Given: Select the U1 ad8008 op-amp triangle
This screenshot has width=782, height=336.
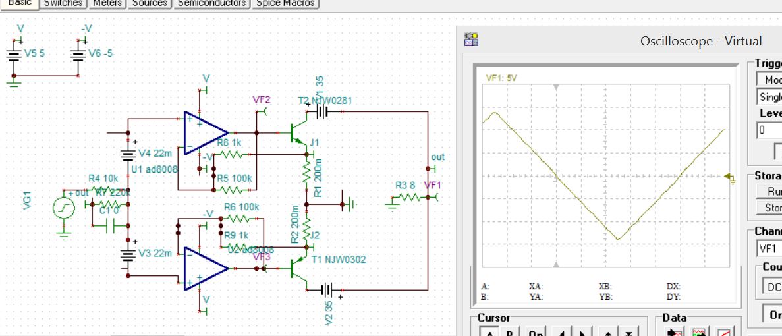Looking at the screenshot, I should click(x=206, y=133).
